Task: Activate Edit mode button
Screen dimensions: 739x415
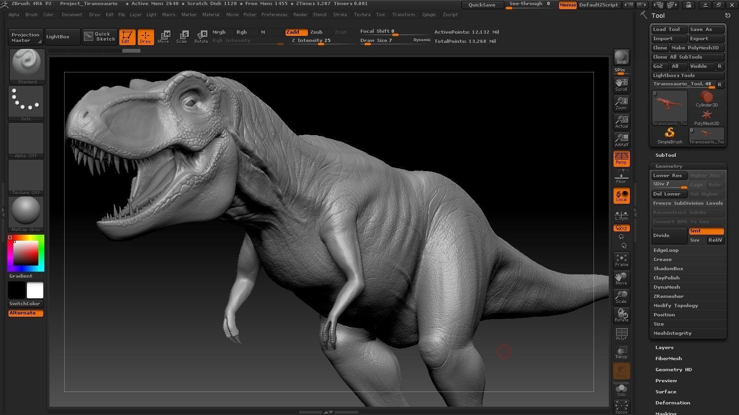Action: point(127,37)
